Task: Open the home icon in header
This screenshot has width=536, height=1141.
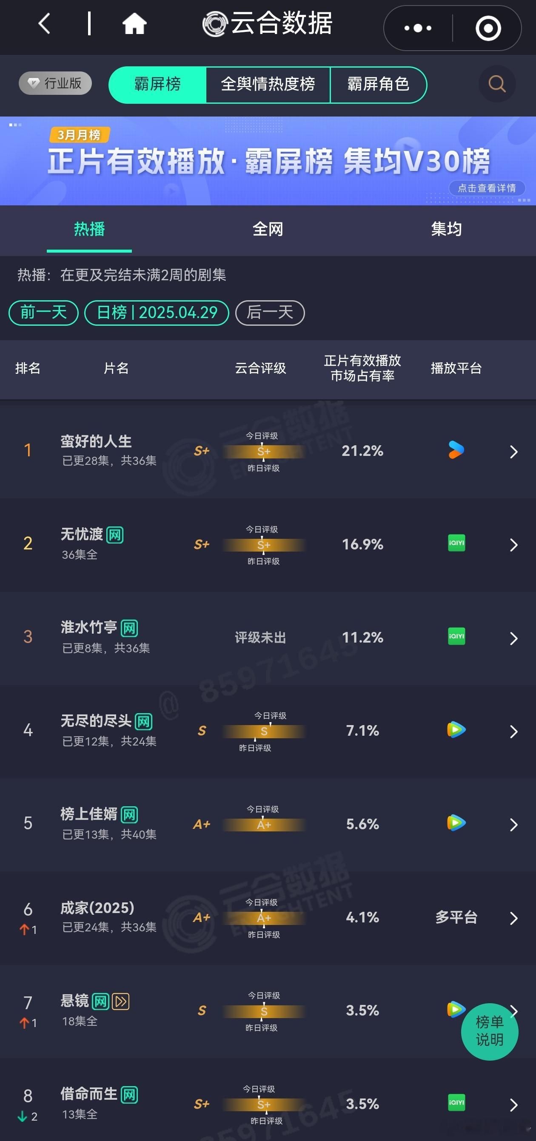Action: click(135, 23)
